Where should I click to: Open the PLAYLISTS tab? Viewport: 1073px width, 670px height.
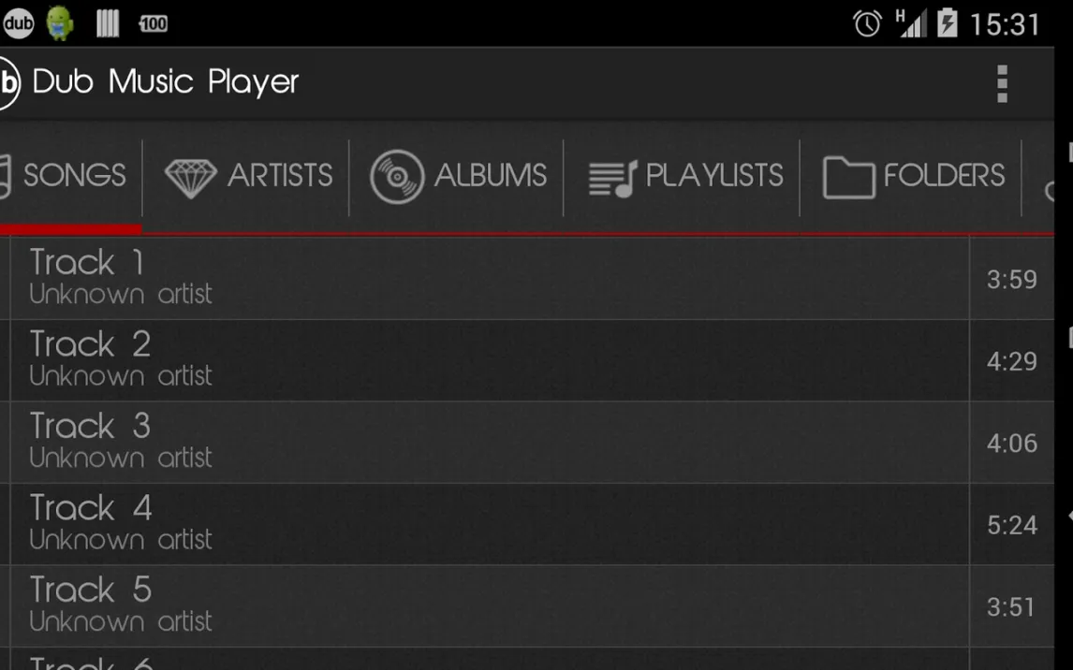[x=713, y=176]
